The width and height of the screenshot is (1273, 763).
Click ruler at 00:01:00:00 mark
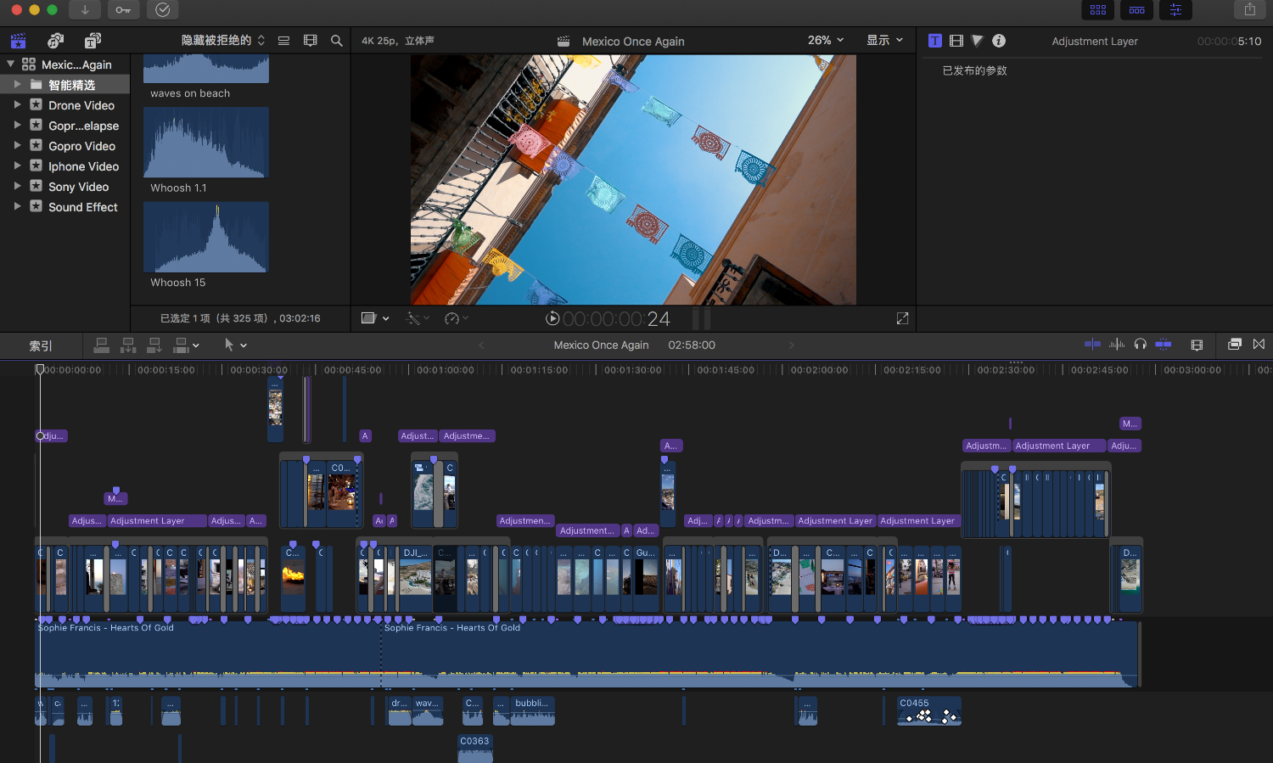point(445,370)
